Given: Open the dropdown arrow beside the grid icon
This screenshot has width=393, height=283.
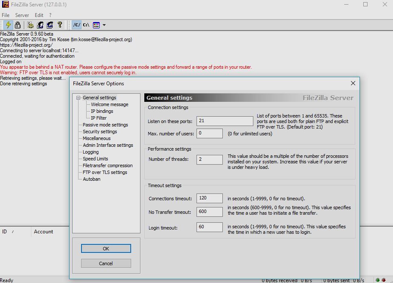Looking at the screenshot, I should [104, 25].
